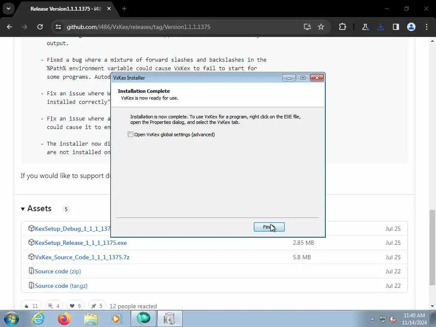This screenshot has height=327, width=436.
Task: Click the 2.85 MB file size text
Action: pos(303,243)
